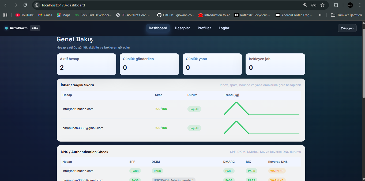
Task: Open the GitHub bookmark
Action: [175, 15]
